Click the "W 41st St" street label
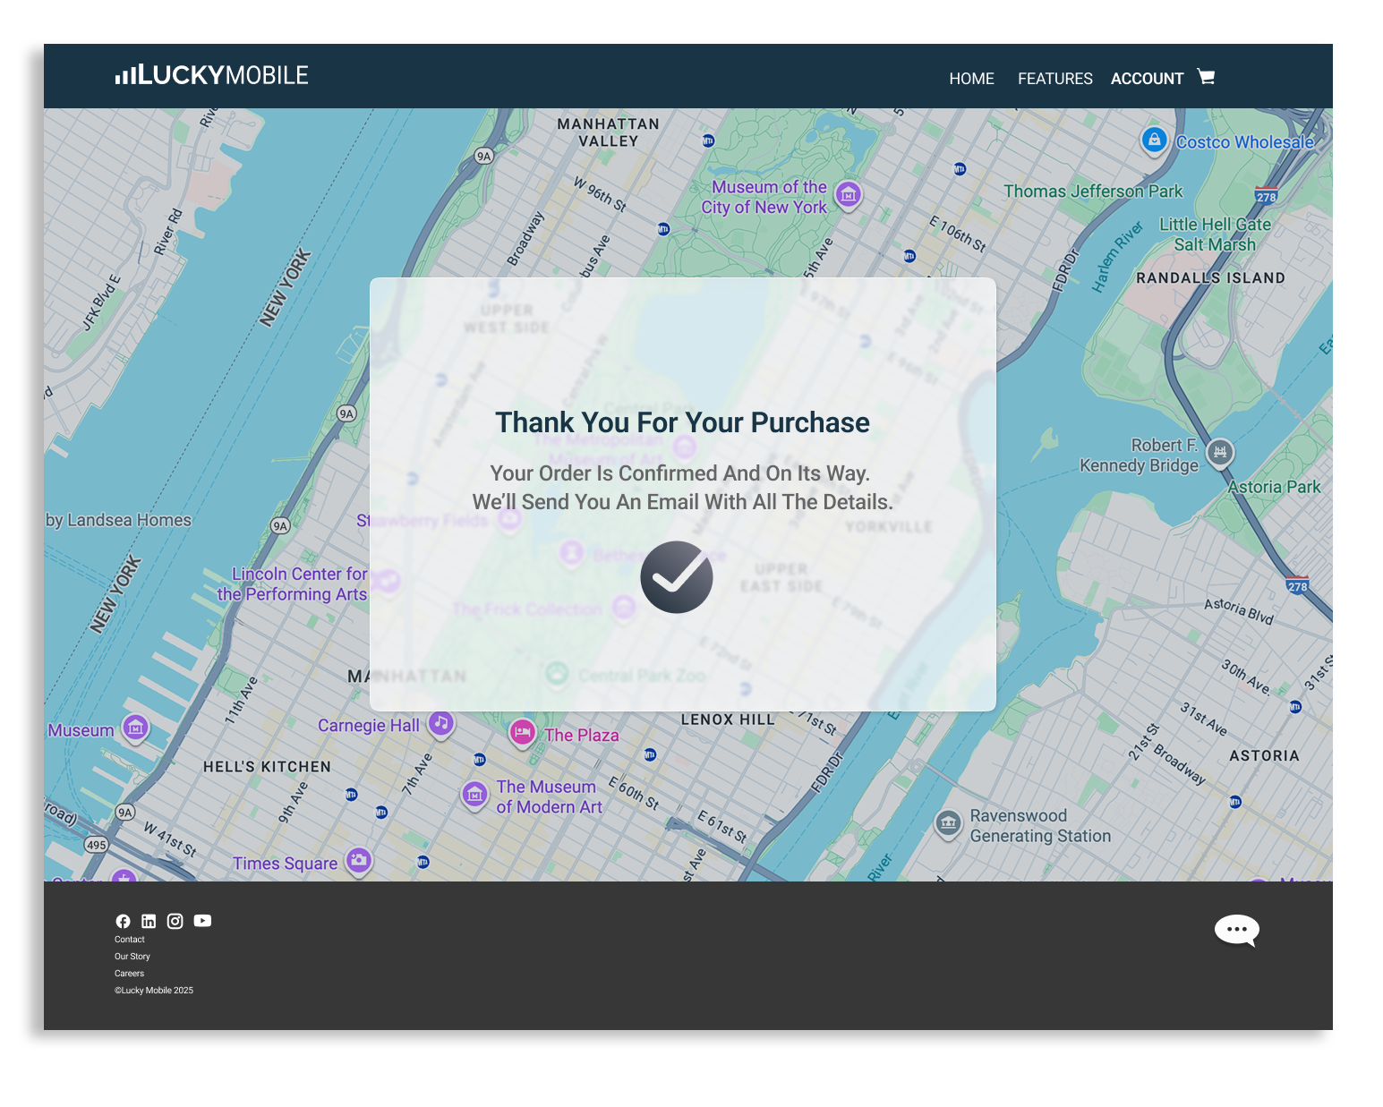The image size is (1383, 1107). click(x=170, y=839)
